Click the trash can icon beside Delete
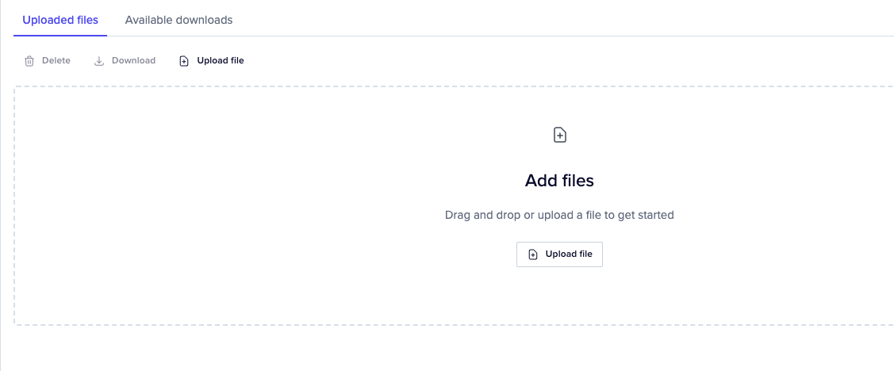Screen dimensions: 894x371 (29, 61)
